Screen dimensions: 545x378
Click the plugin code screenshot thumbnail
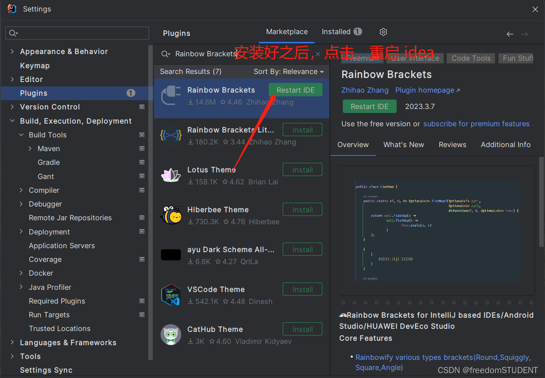coord(437,230)
